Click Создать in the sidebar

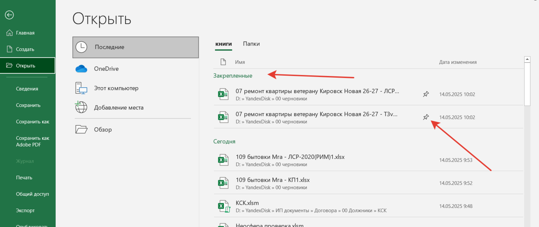click(x=25, y=49)
